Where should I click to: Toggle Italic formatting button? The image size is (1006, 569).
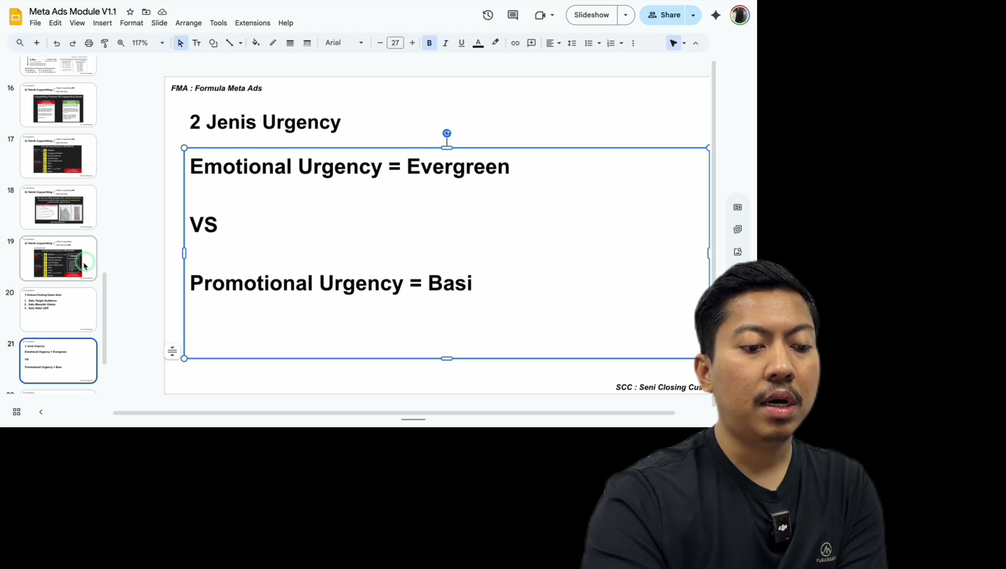coord(446,43)
